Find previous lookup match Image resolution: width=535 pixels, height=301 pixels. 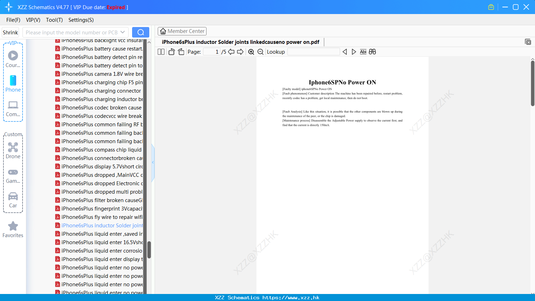pyautogui.click(x=345, y=52)
